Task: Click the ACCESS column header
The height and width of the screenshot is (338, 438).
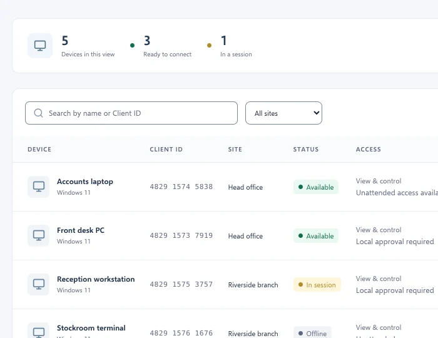Action: (368, 150)
